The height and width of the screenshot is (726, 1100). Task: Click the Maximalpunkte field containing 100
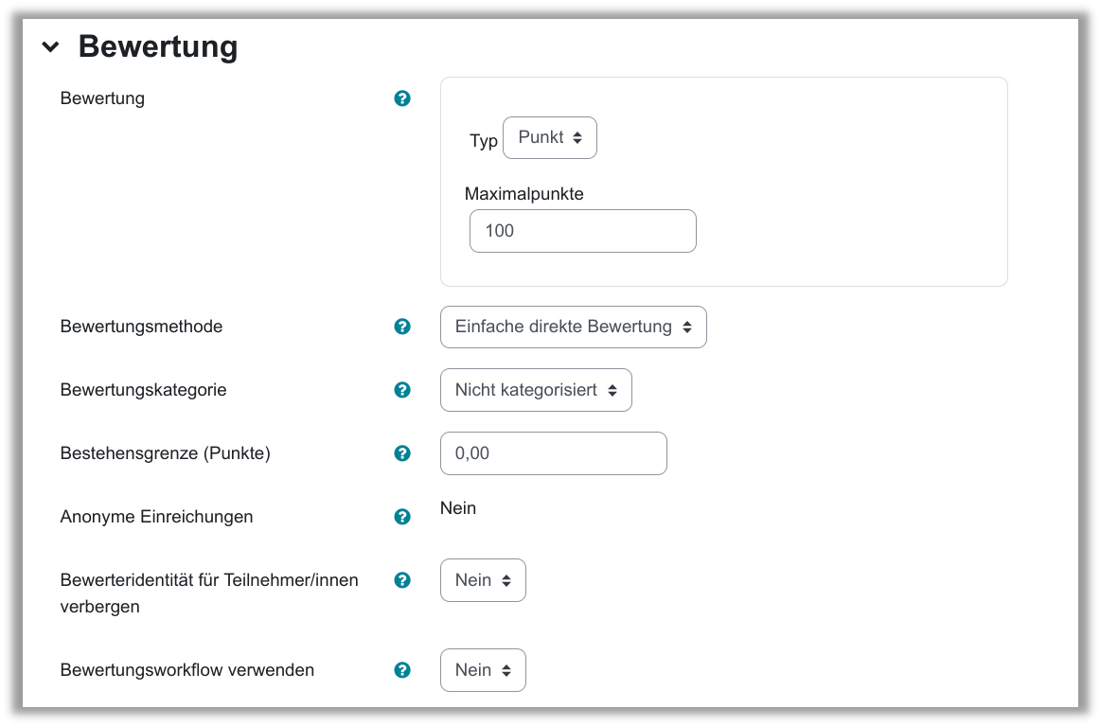582,231
